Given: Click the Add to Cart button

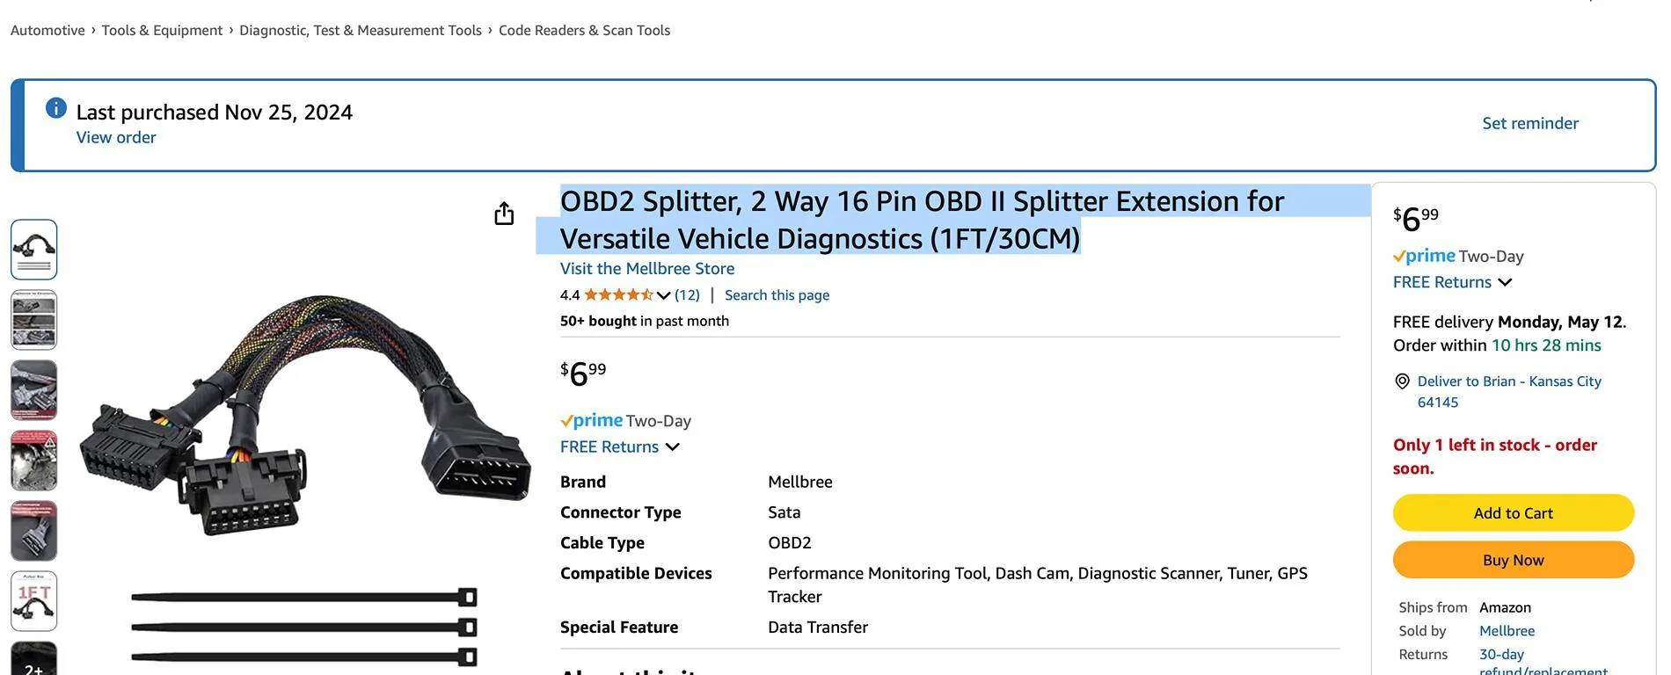Looking at the screenshot, I should [x=1513, y=513].
